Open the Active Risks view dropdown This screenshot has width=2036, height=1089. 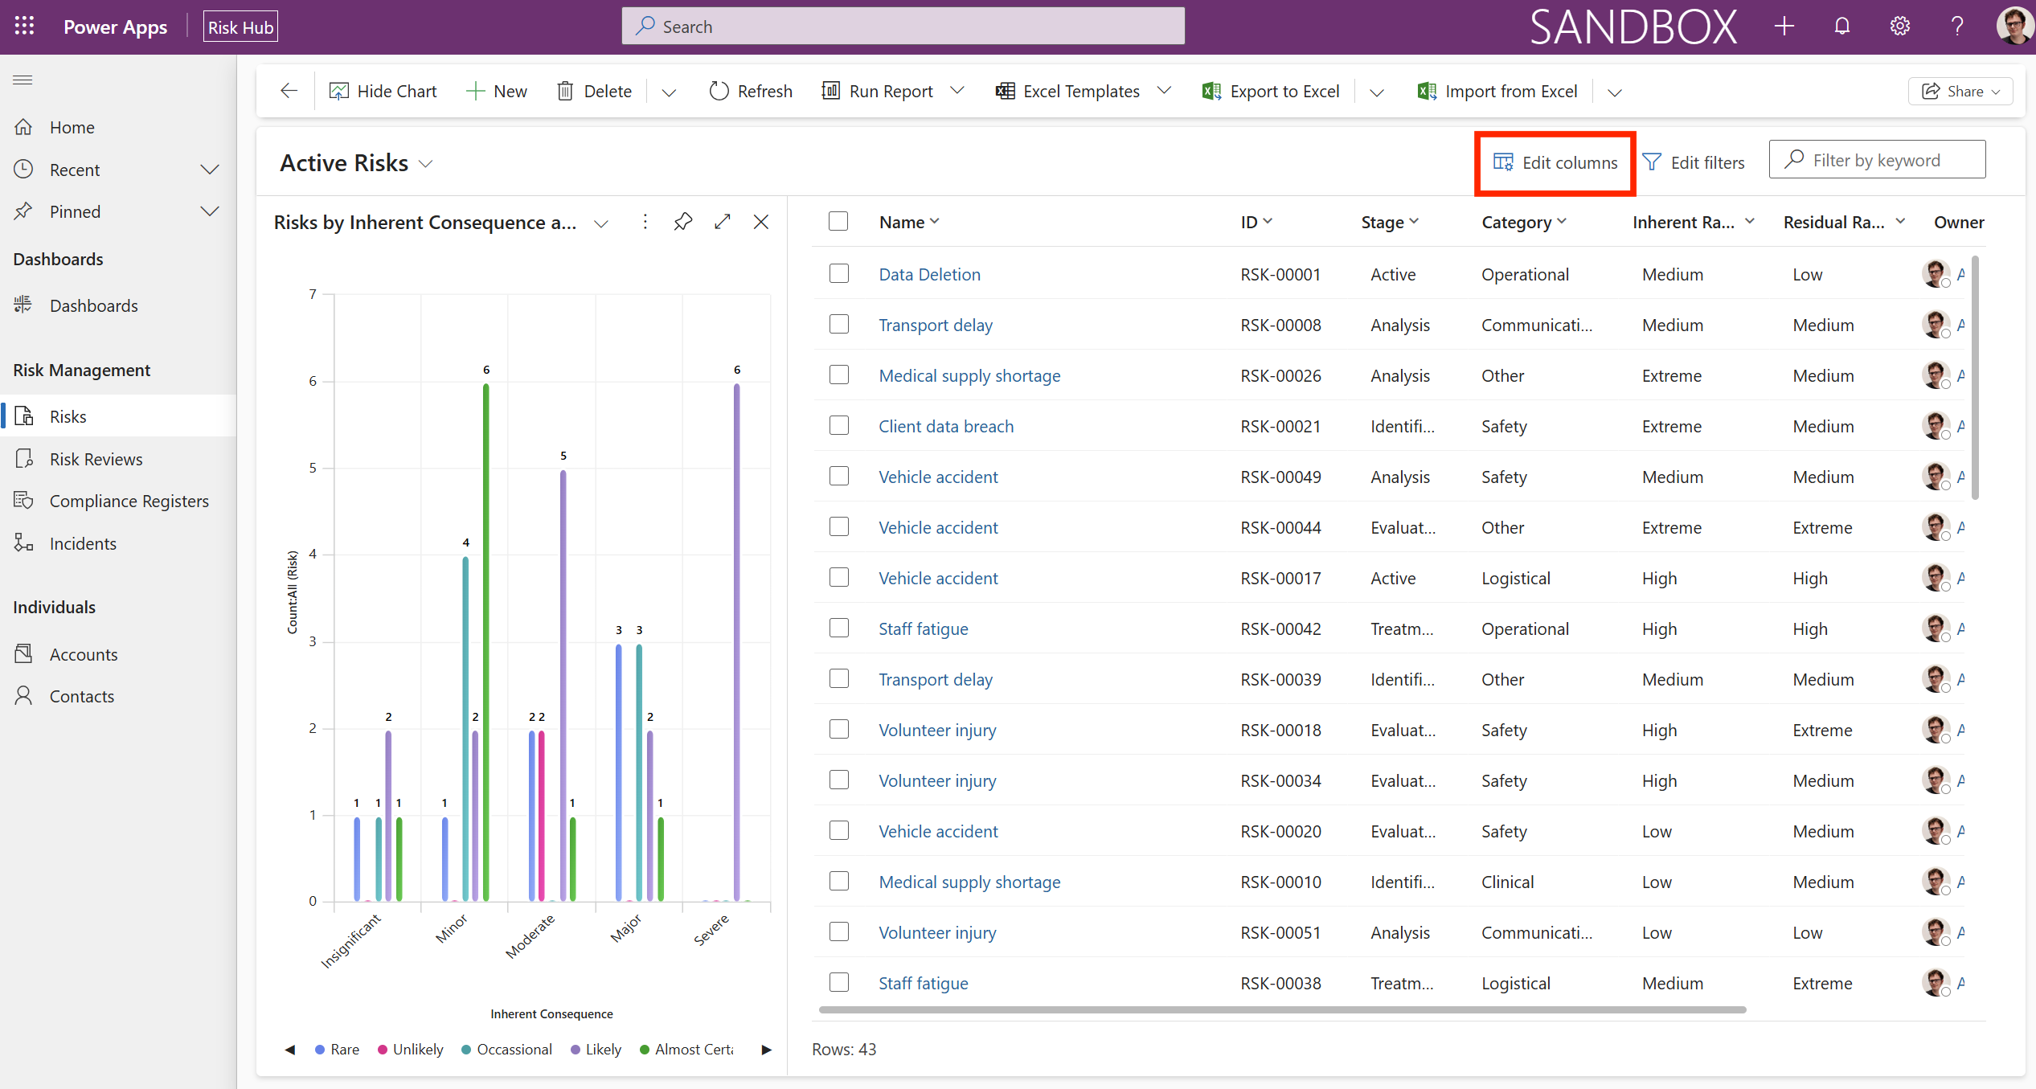pyautogui.click(x=427, y=164)
